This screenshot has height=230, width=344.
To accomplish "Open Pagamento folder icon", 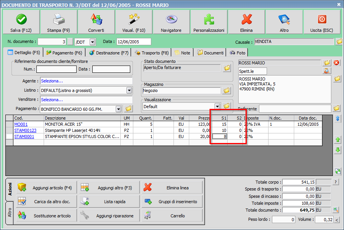I will click(128, 108).
